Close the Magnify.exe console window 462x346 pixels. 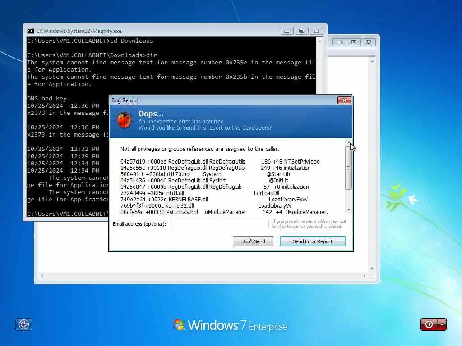[x=316, y=31]
